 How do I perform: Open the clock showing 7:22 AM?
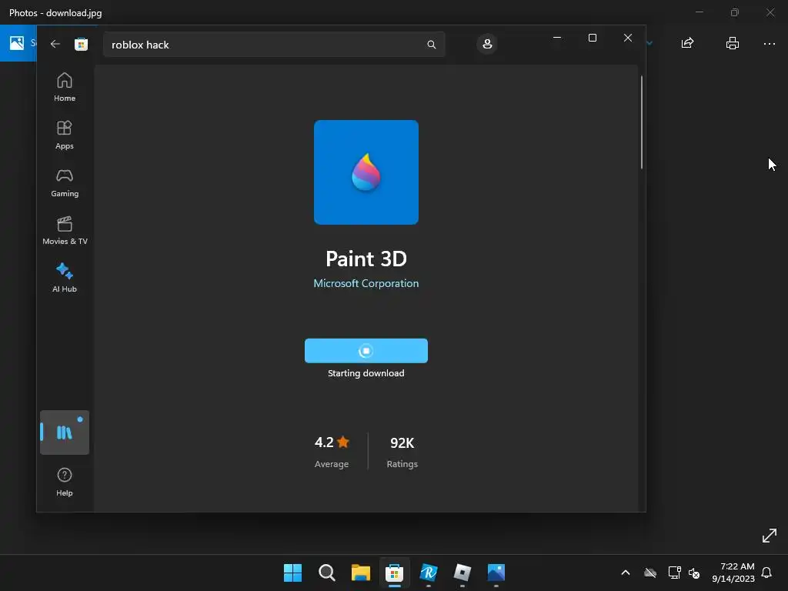[x=733, y=573]
